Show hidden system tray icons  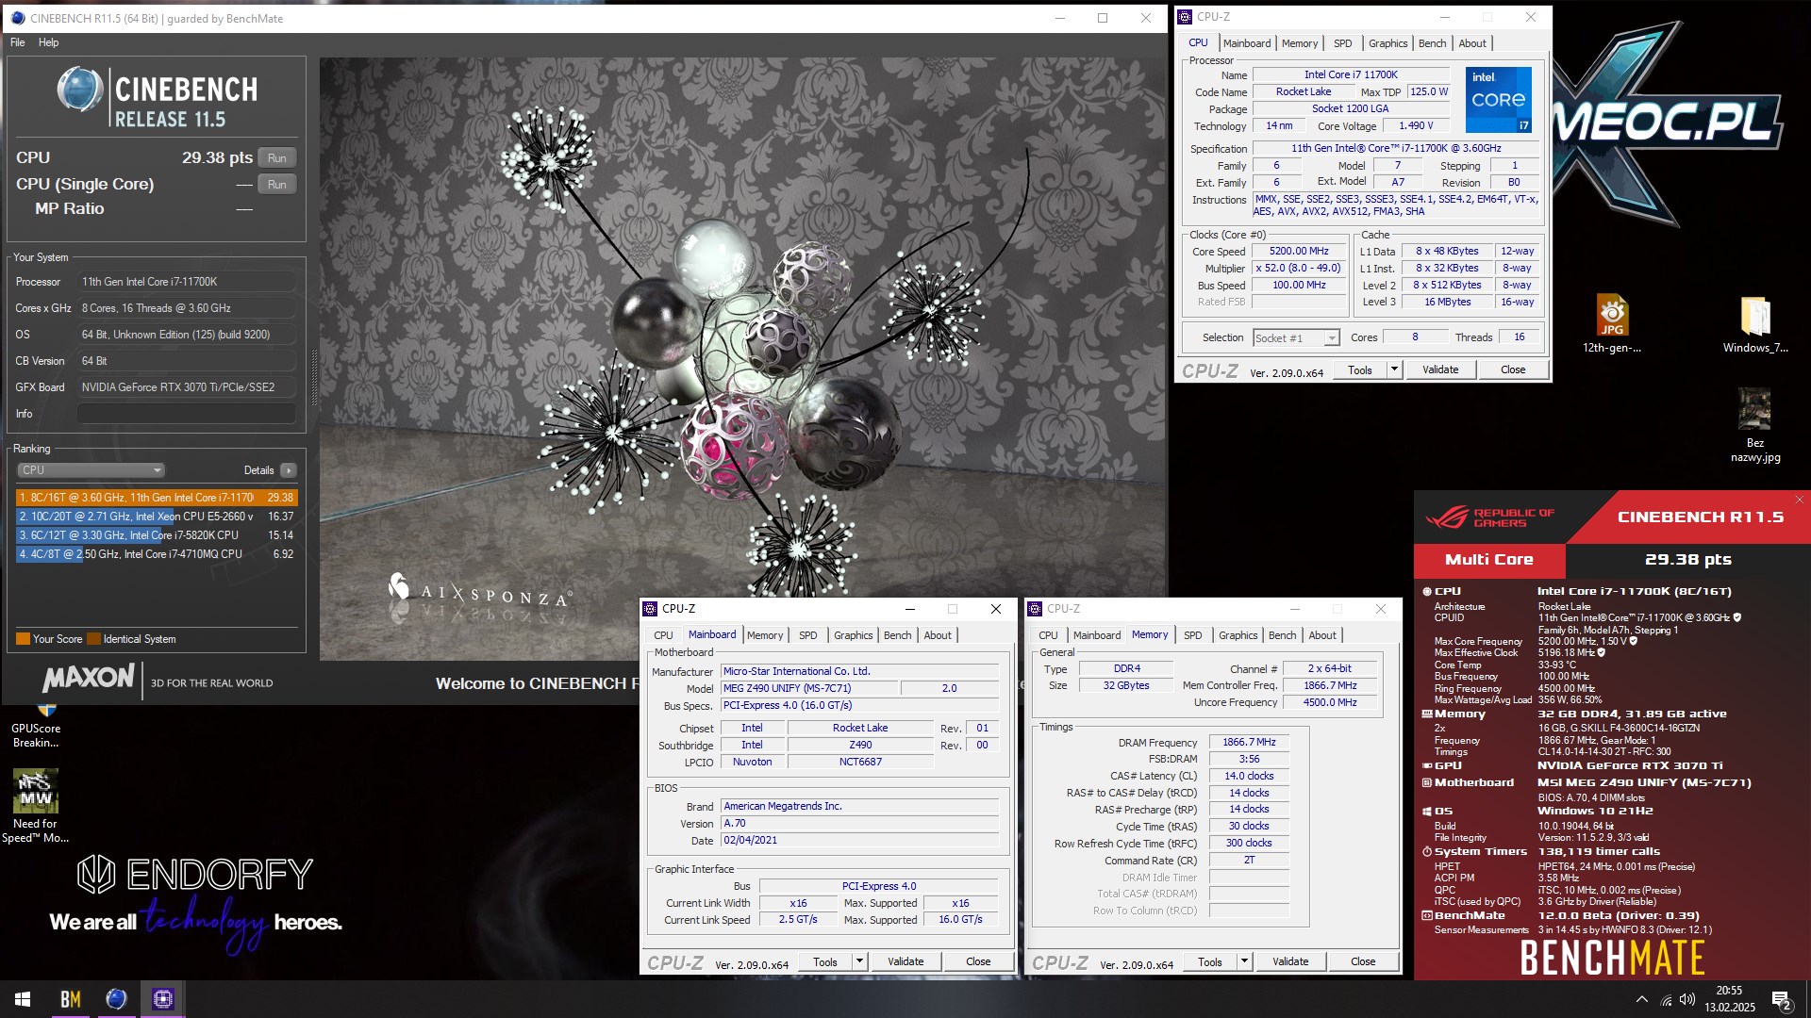(1641, 999)
